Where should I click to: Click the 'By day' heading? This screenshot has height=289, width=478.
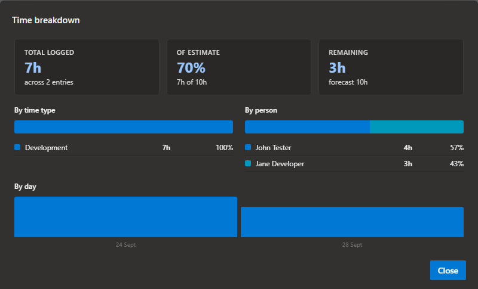25,187
